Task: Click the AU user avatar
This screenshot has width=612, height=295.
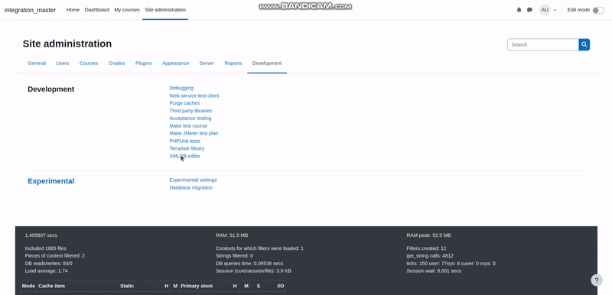Action: (x=545, y=10)
